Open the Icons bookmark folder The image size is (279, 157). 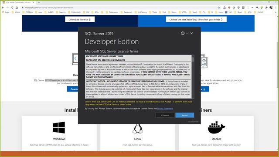[219, 12]
